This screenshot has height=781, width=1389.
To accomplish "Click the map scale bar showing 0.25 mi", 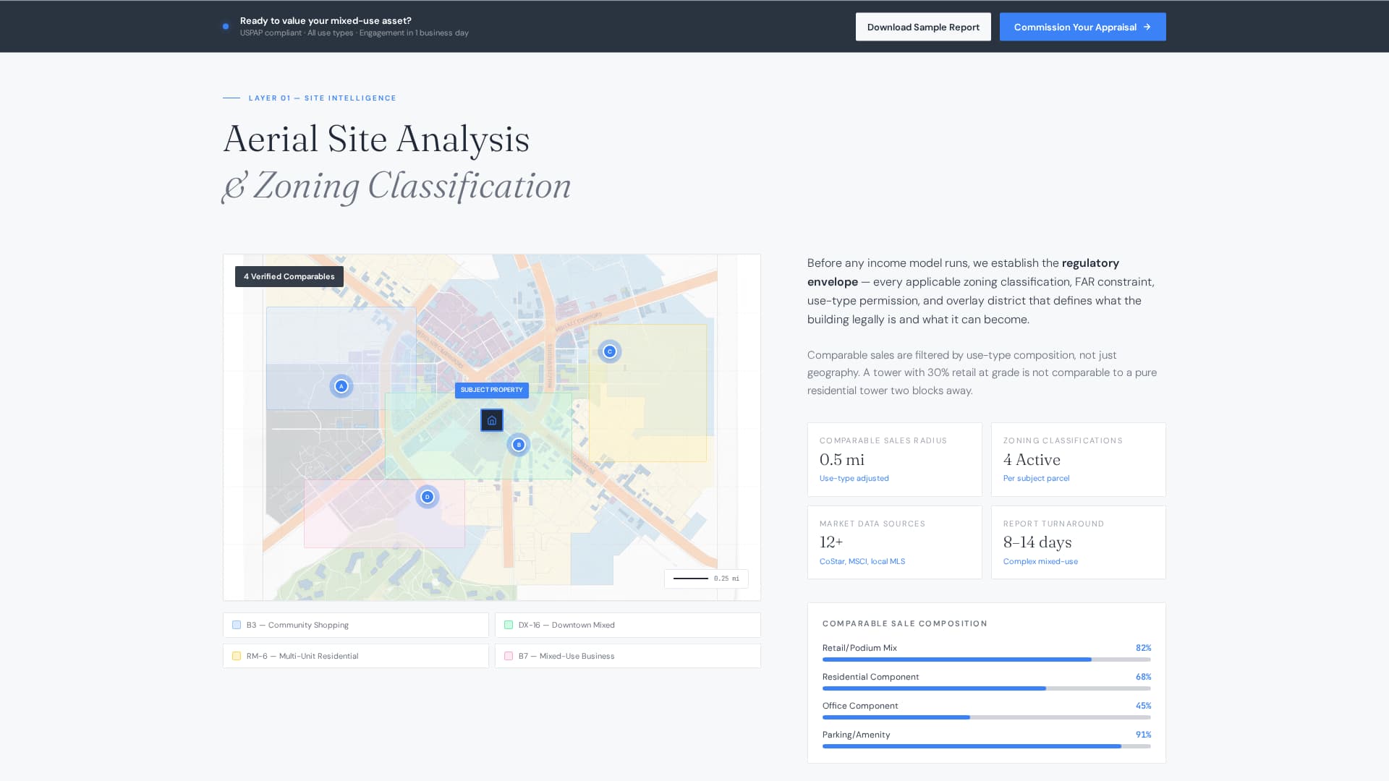I will 706,579.
